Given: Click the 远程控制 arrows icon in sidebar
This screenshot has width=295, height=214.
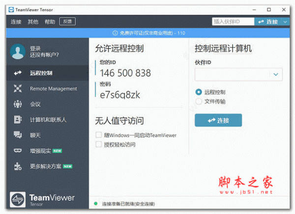Looking at the screenshot, I should pyautogui.click(x=18, y=73).
